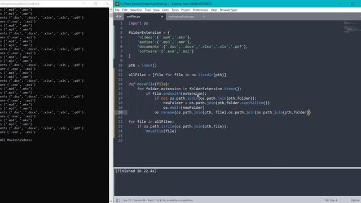Maximize the Sublime Text window
The width and height of the screenshot is (361, 203).
pos(352,4)
